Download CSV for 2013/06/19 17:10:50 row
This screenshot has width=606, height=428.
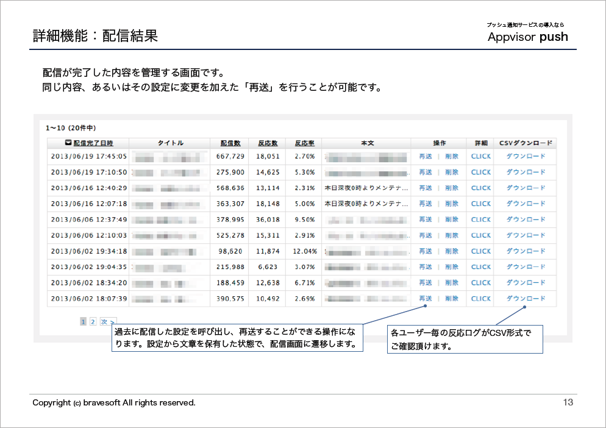point(526,172)
